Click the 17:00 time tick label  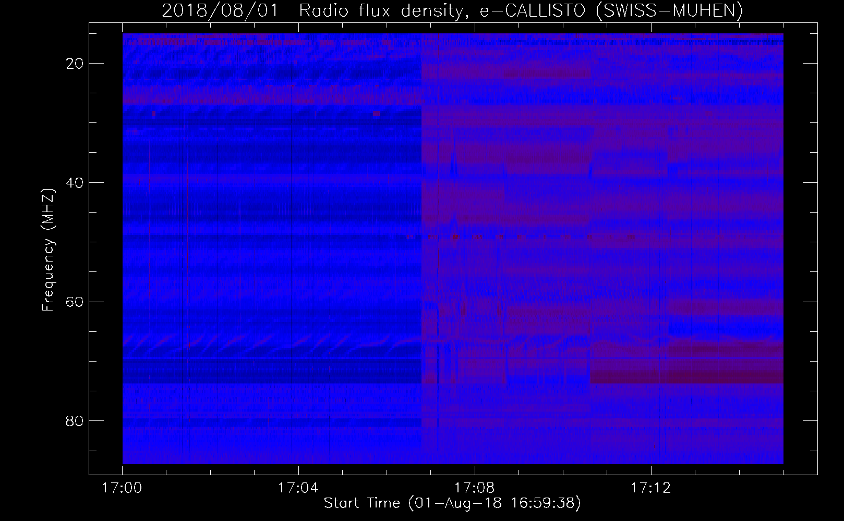pyautogui.click(x=122, y=488)
